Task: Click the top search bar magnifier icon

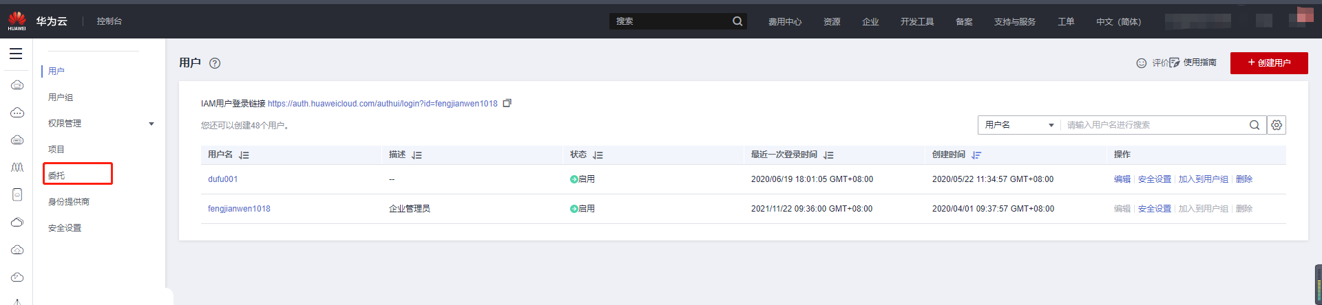Action: click(x=737, y=21)
